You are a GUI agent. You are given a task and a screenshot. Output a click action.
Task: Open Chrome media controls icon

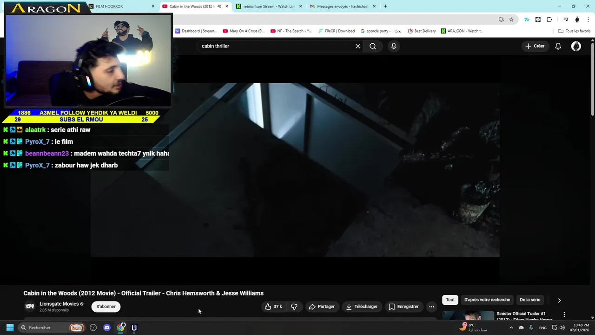click(x=566, y=20)
